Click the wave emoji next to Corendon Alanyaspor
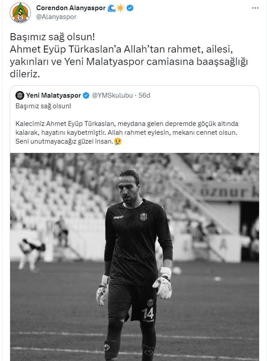This screenshot has width=267, height=361. click(x=112, y=8)
